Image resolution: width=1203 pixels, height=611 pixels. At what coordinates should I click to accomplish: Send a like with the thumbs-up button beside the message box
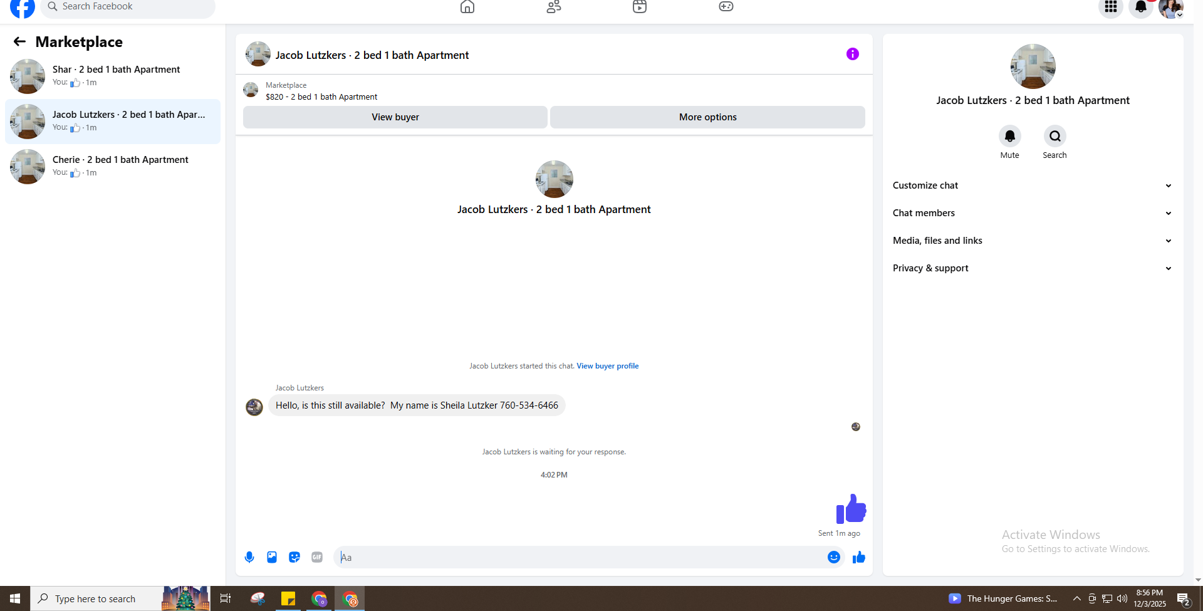coord(859,557)
